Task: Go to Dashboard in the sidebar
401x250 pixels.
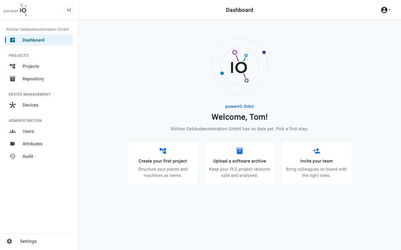Action: pyautogui.click(x=39, y=40)
